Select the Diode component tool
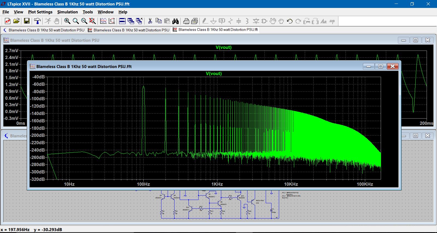This screenshot has width=437, height=233. point(256,21)
